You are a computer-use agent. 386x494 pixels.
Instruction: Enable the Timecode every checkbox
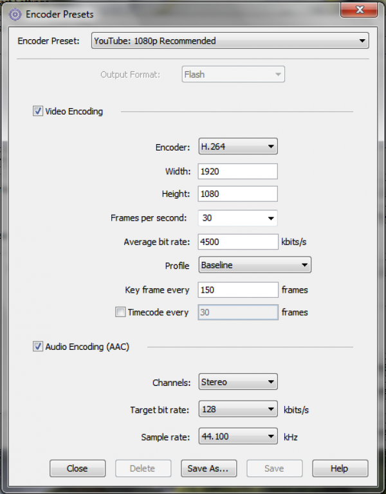[x=120, y=312]
